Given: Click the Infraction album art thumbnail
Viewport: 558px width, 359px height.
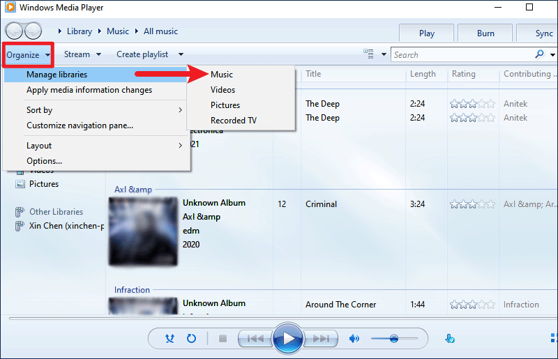Looking at the screenshot, I should click(143, 306).
